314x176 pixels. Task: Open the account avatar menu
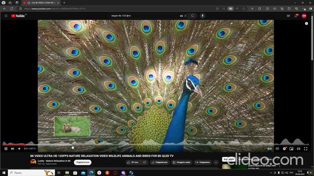pos(304,16)
